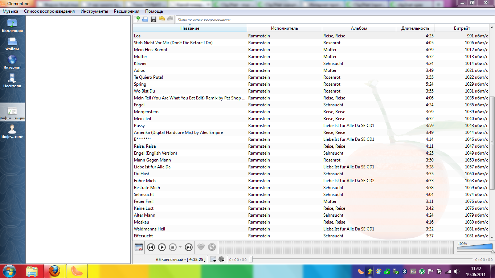
Task: Ban the current track
Action: [211, 247]
